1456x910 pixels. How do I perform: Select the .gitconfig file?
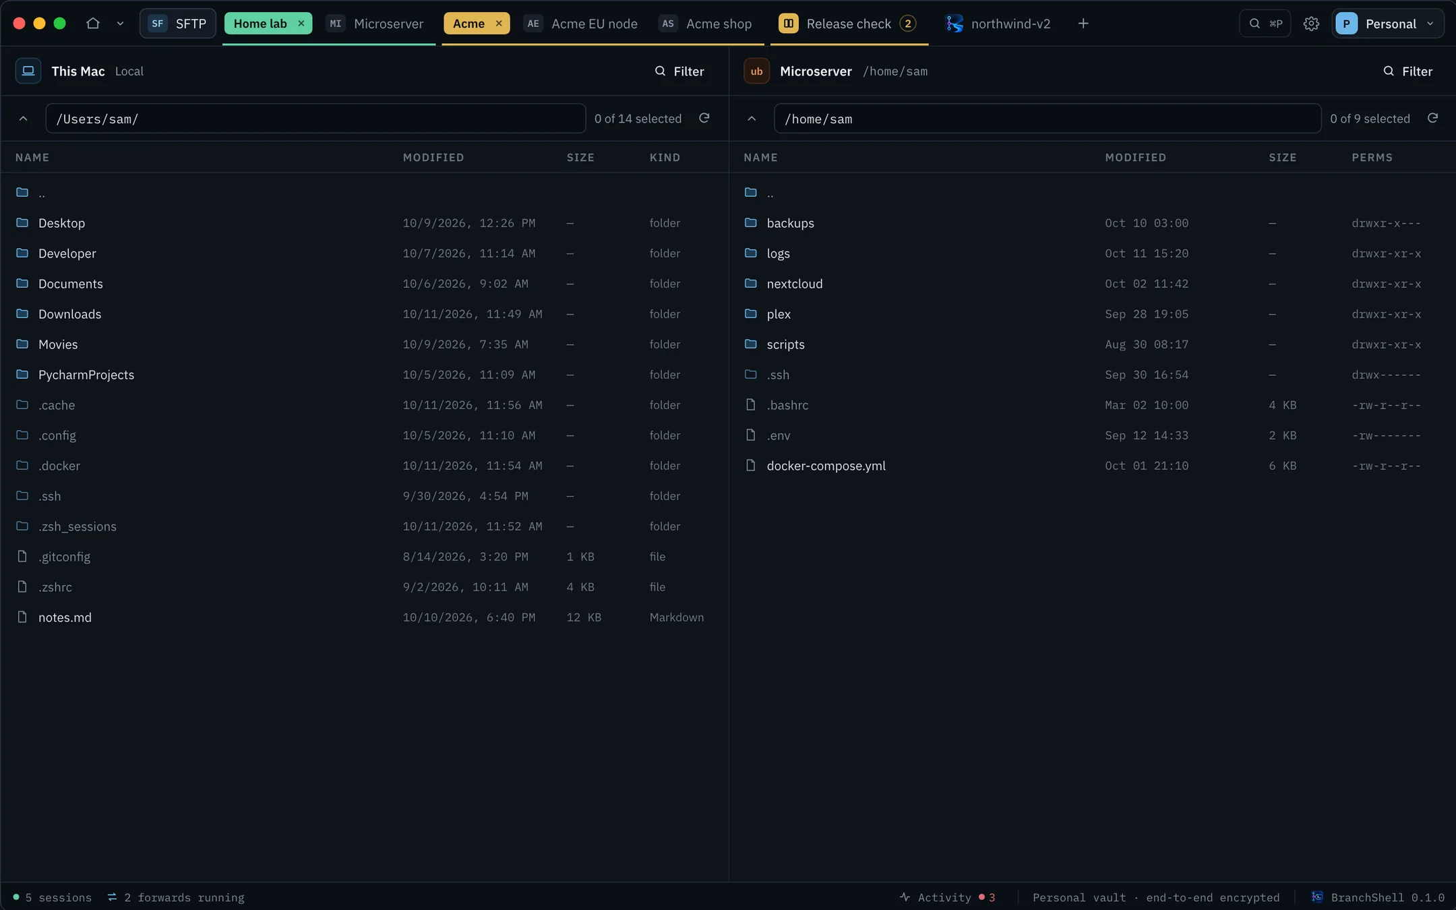click(364, 557)
